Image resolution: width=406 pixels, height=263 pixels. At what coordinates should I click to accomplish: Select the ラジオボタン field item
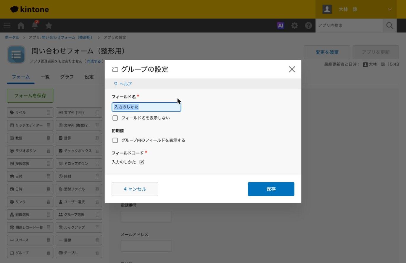pyautogui.click(x=30, y=151)
